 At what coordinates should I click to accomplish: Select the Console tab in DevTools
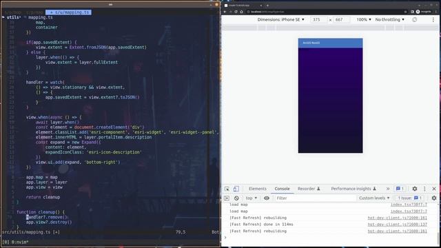(x=282, y=189)
